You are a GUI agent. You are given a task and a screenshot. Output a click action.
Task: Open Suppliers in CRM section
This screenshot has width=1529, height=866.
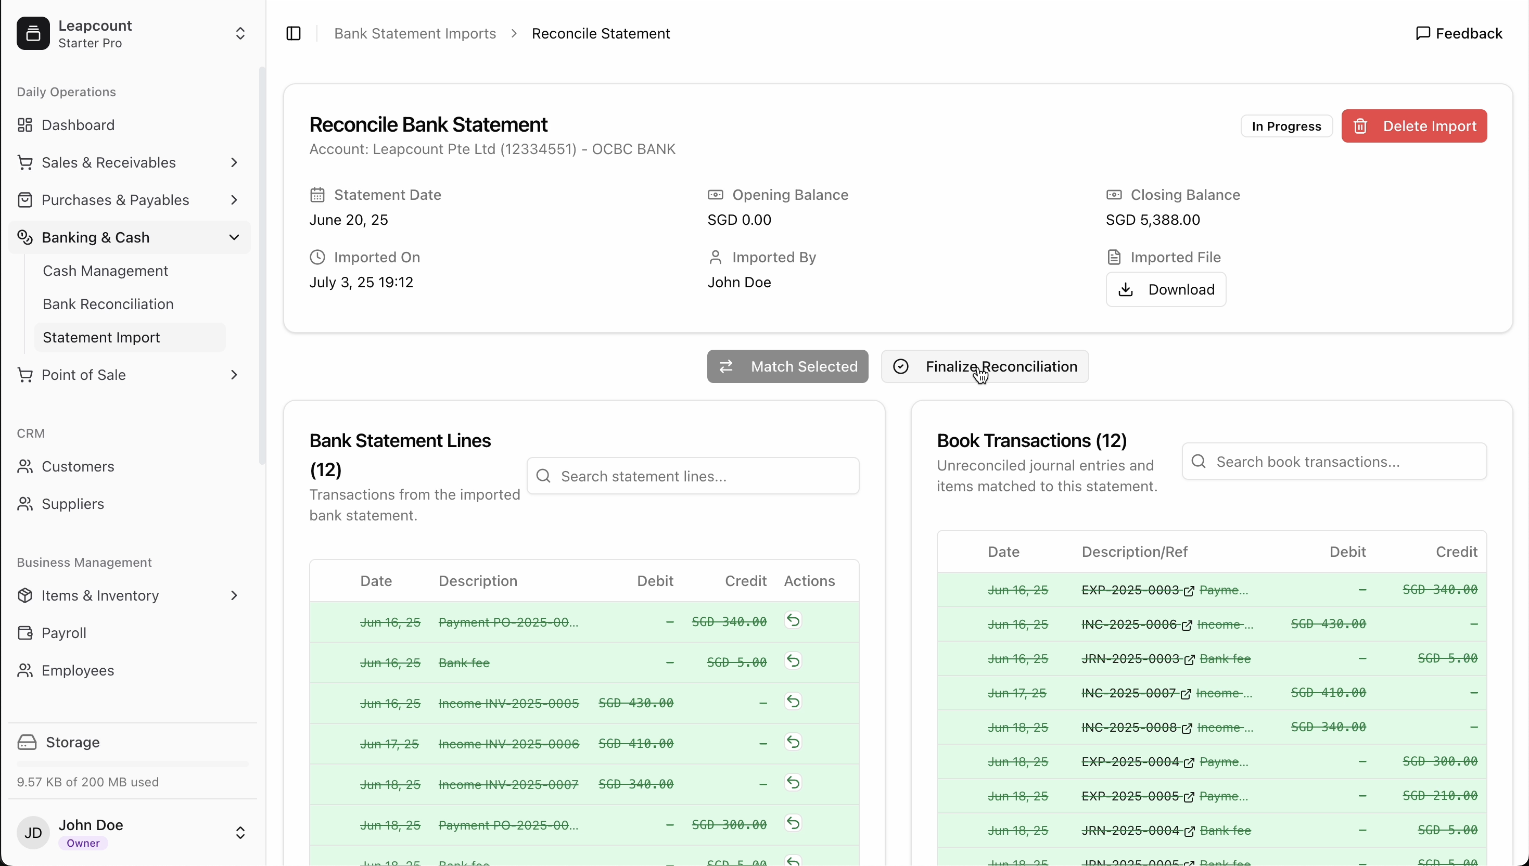[x=130, y=504]
